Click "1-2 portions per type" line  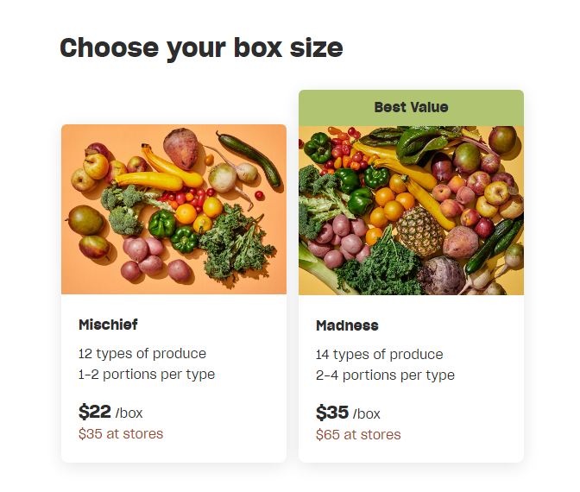(147, 374)
